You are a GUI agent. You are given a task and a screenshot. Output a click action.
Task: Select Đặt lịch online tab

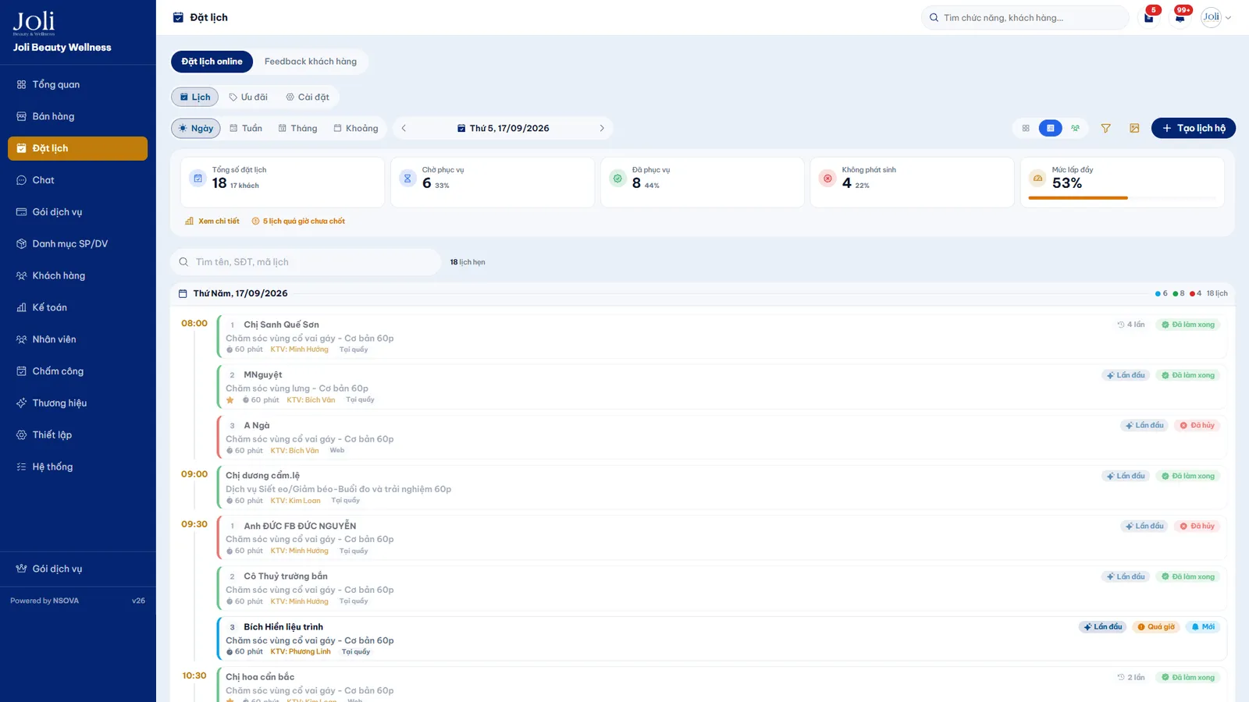click(212, 62)
